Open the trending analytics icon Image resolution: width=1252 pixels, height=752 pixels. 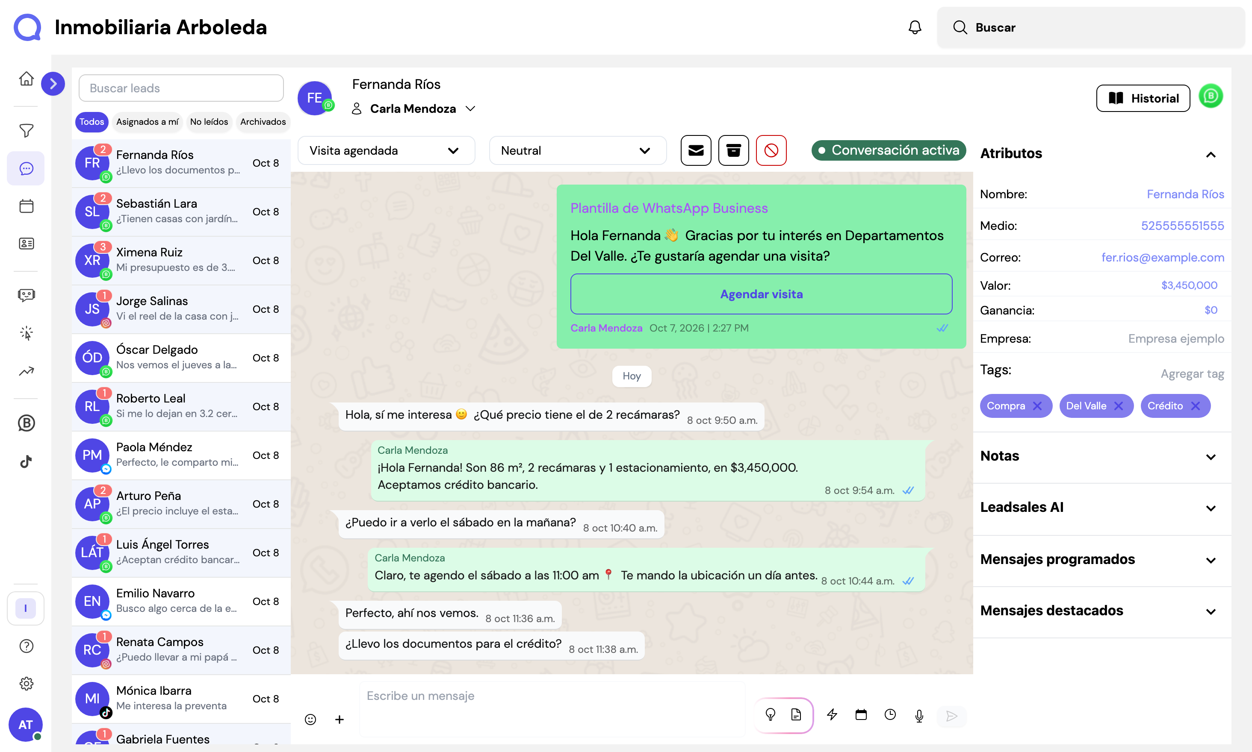(x=27, y=371)
